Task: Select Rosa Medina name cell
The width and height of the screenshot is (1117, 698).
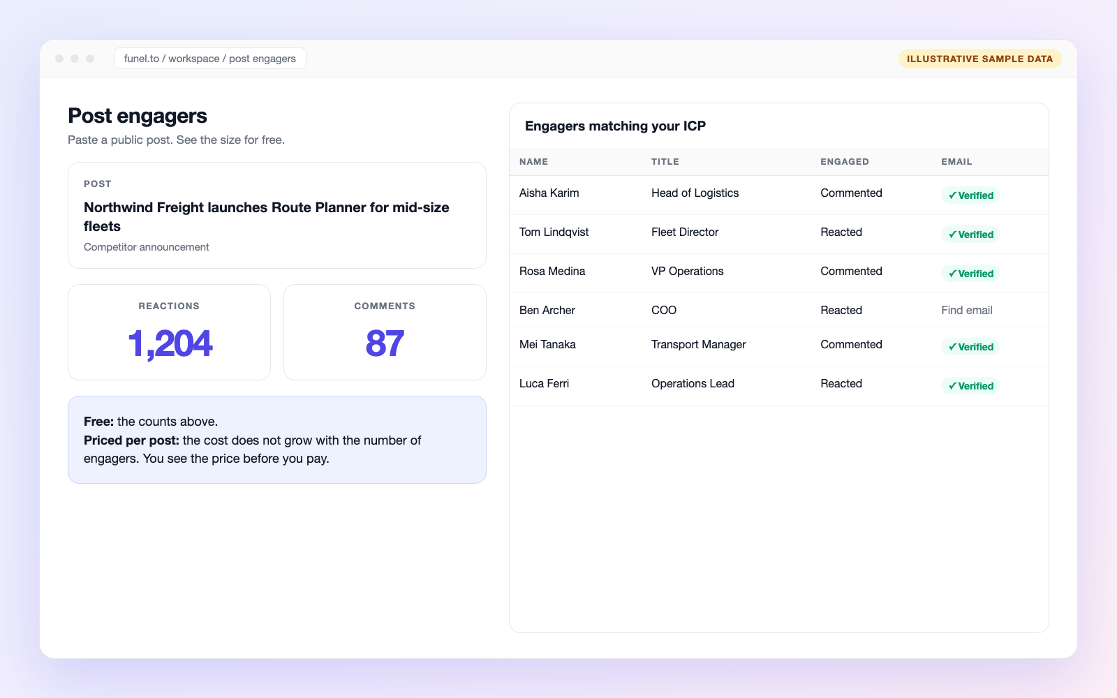Action: [x=552, y=272]
